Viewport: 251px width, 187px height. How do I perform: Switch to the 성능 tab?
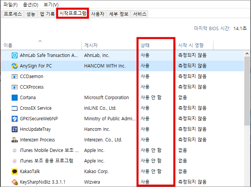(31, 14)
